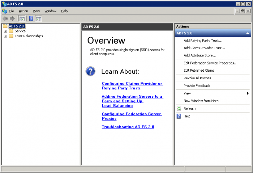Open the Action menu
This screenshot has width=253, height=173.
[x=23, y=11]
